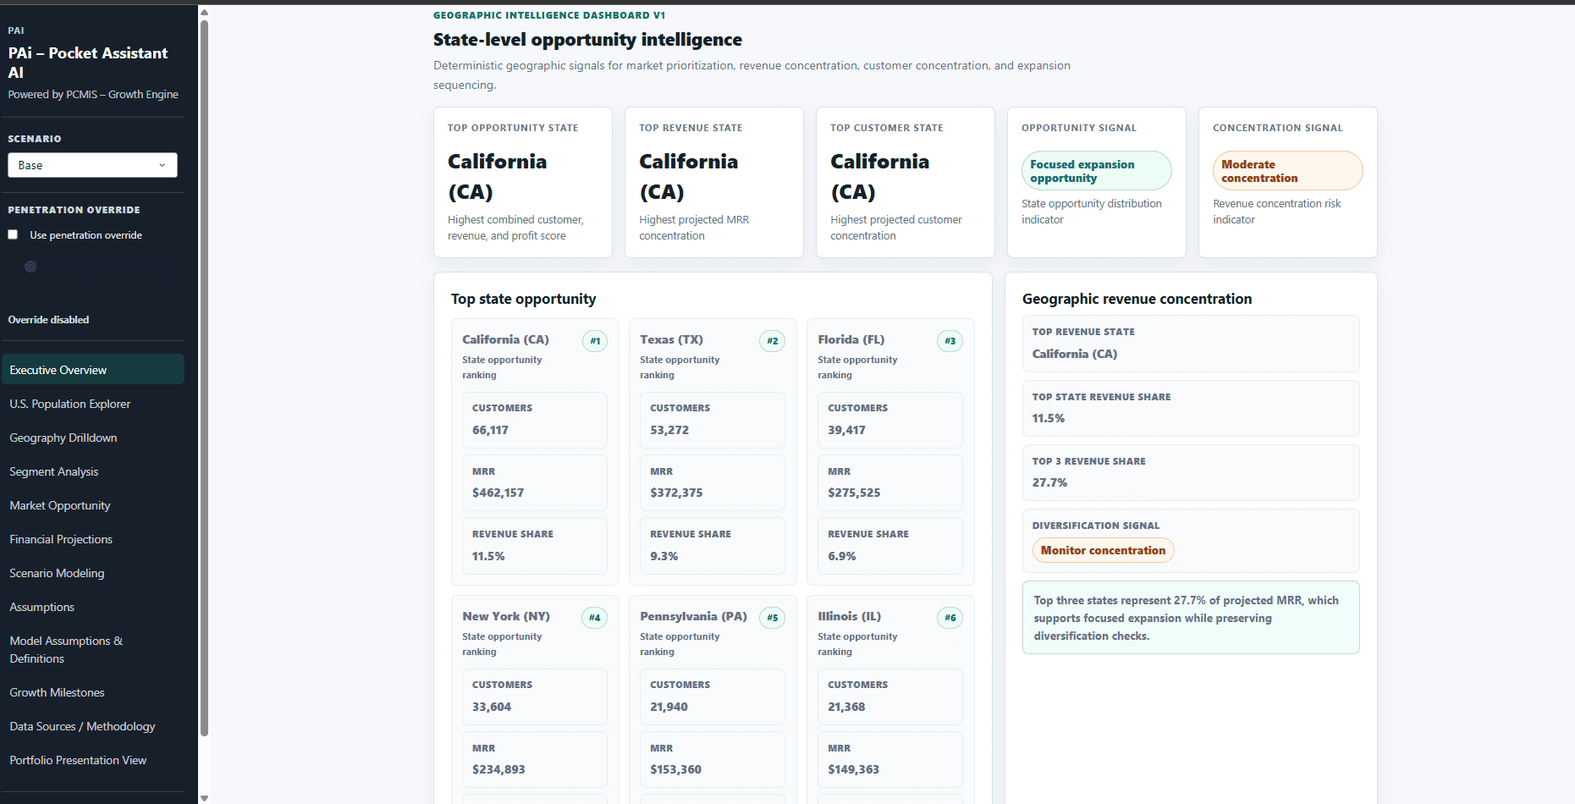Screen dimensions: 1575x804
Task: Select the Top Revenue State California card
Action: [714, 182]
